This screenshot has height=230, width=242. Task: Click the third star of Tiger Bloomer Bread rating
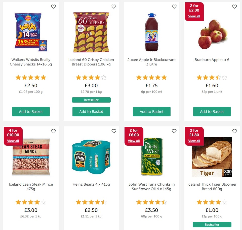point(212,202)
